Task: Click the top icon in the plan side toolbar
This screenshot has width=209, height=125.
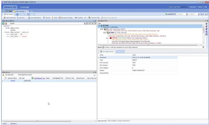Action: (206, 24)
